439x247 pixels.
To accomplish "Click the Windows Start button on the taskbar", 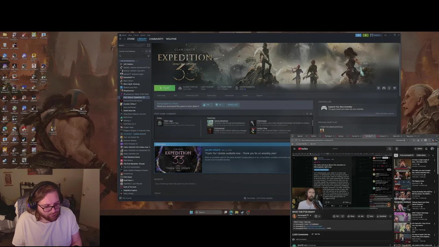I will click(x=191, y=212).
